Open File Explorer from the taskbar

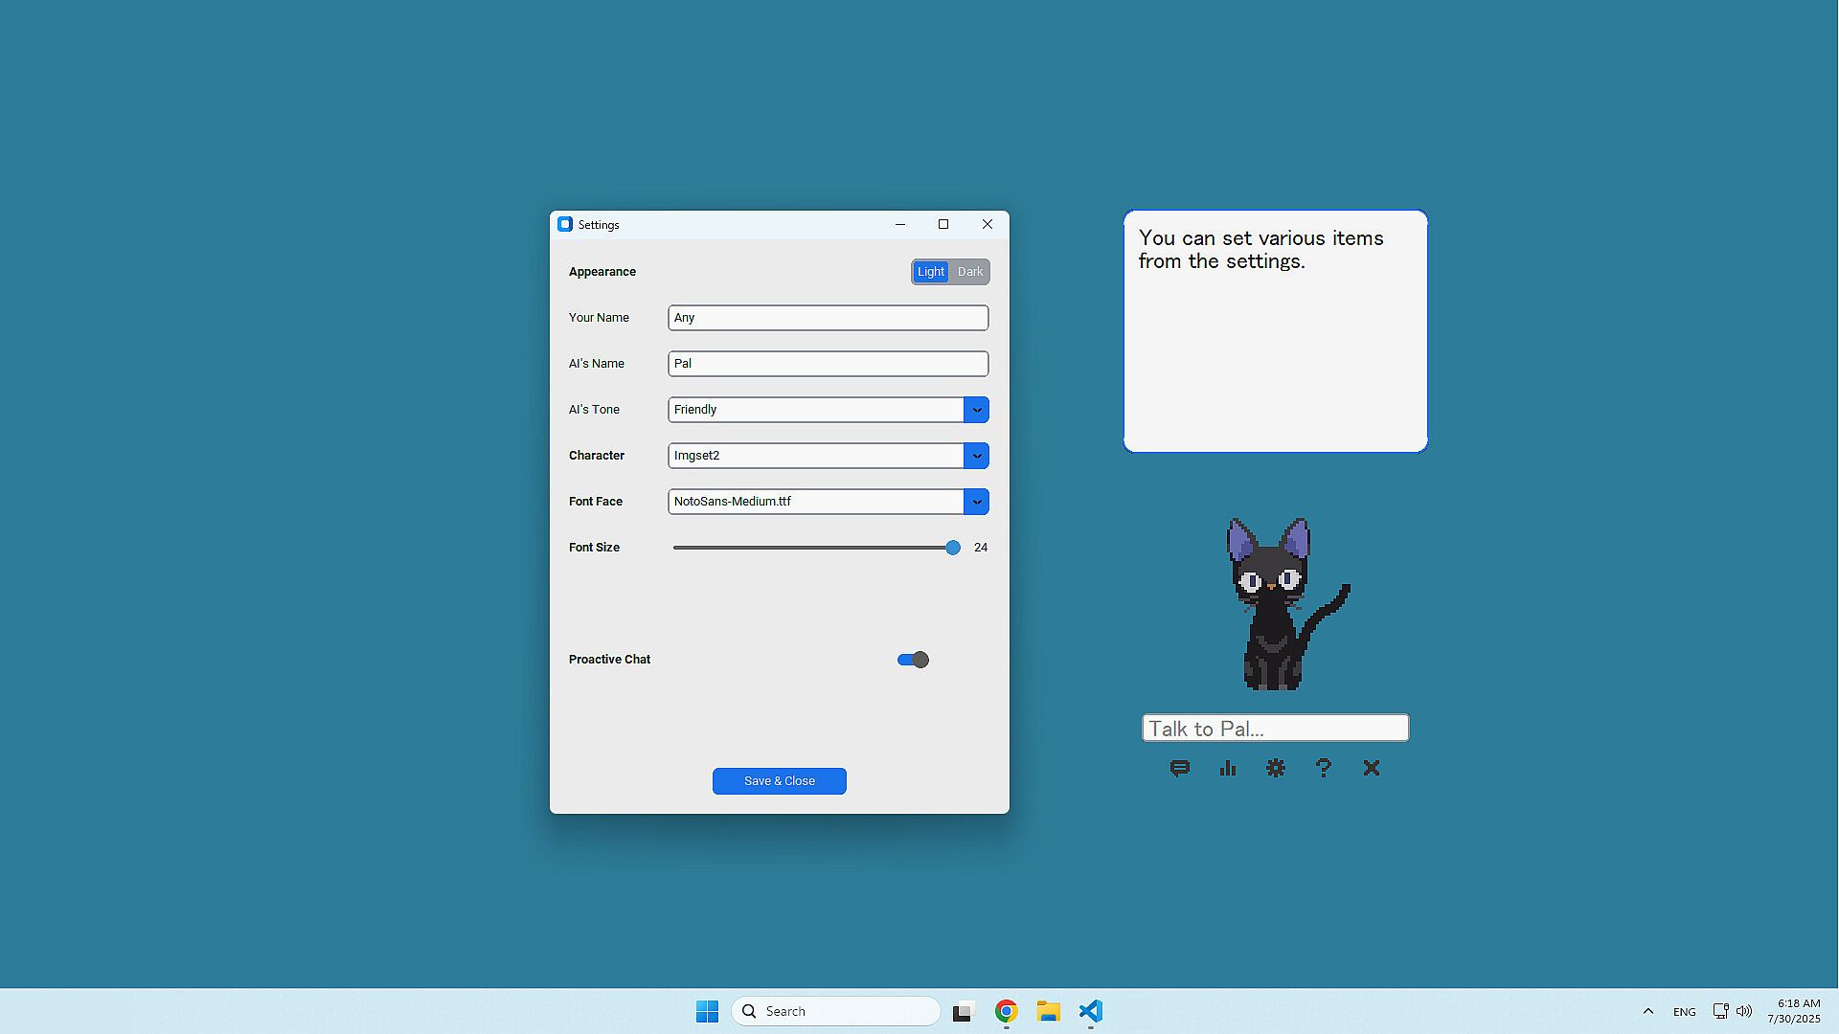1048,1011
